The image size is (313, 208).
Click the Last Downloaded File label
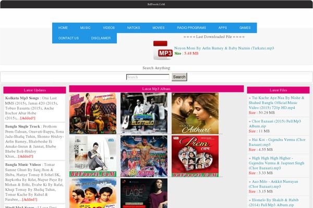coord(214,37)
